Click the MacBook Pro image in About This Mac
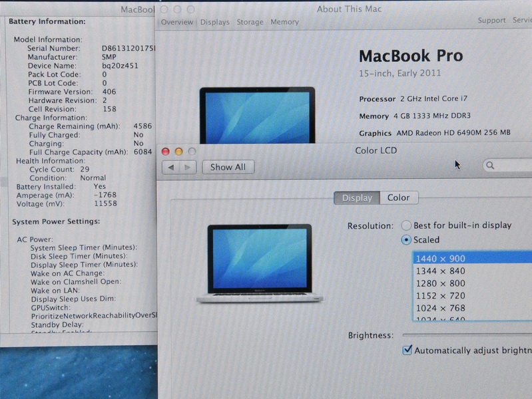Image resolution: width=532 pixels, height=399 pixels. coord(257,115)
